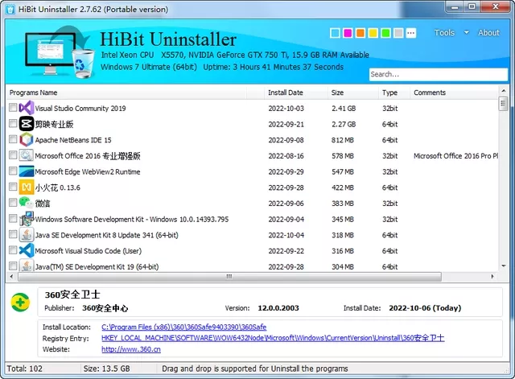Click the vertical scrollbar up arrow

[x=504, y=90]
